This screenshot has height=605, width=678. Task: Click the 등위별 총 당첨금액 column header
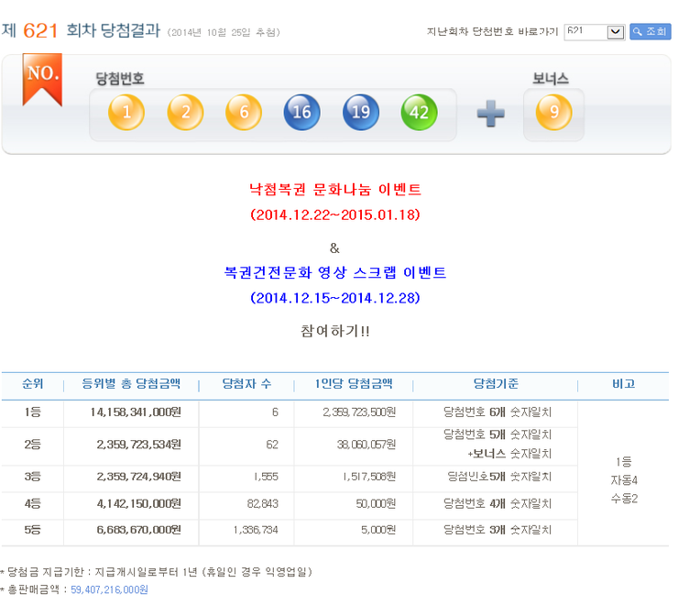click(131, 384)
